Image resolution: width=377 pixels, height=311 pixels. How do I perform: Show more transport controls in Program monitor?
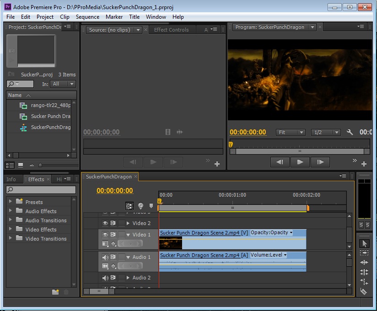pyautogui.click(x=355, y=161)
